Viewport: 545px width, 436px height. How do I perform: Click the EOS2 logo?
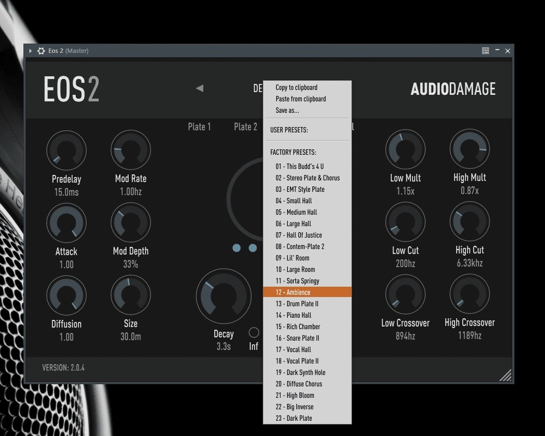(71, 89)
